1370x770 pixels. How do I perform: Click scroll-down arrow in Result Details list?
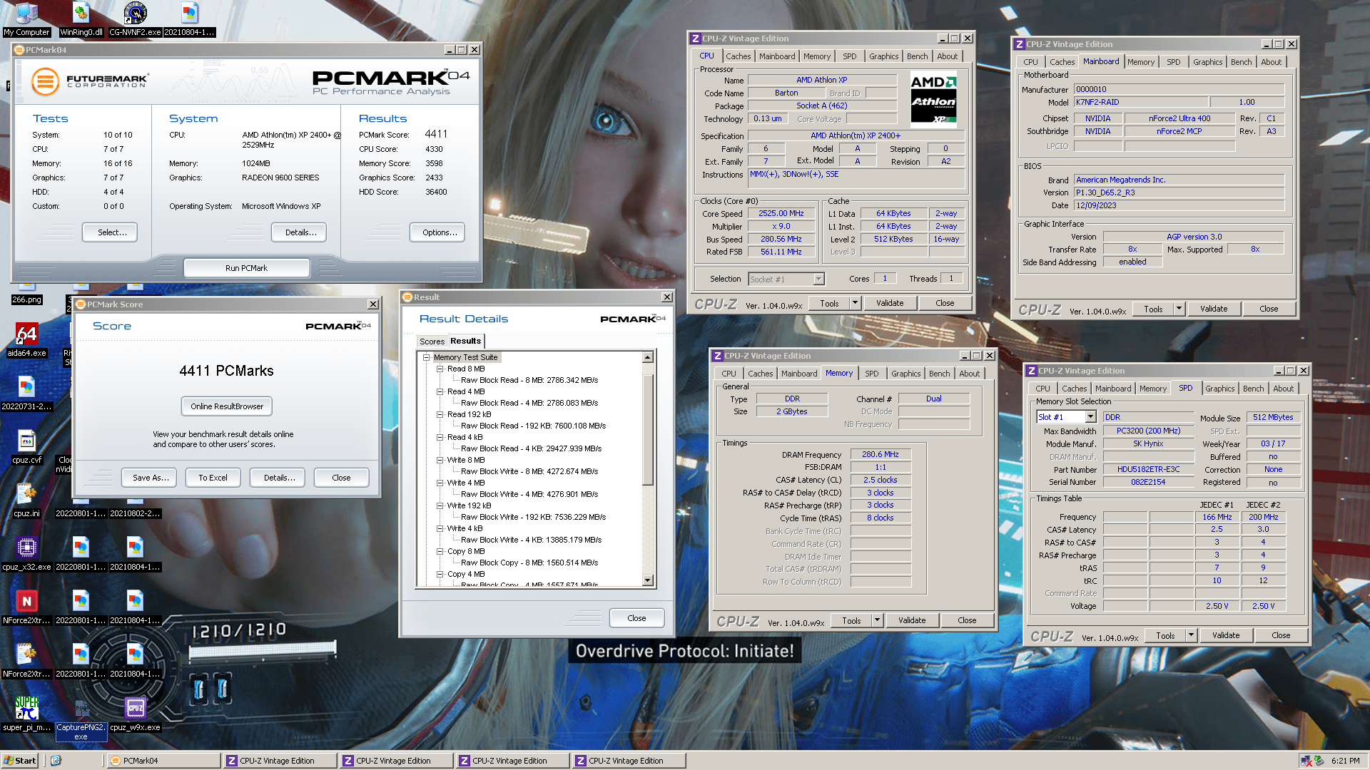[648, 580]
